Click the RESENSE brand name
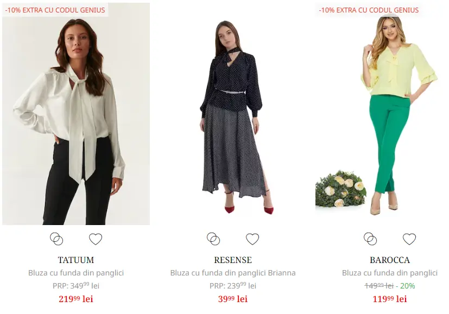This screenshot has width=449, height=314. pos(233,260)
